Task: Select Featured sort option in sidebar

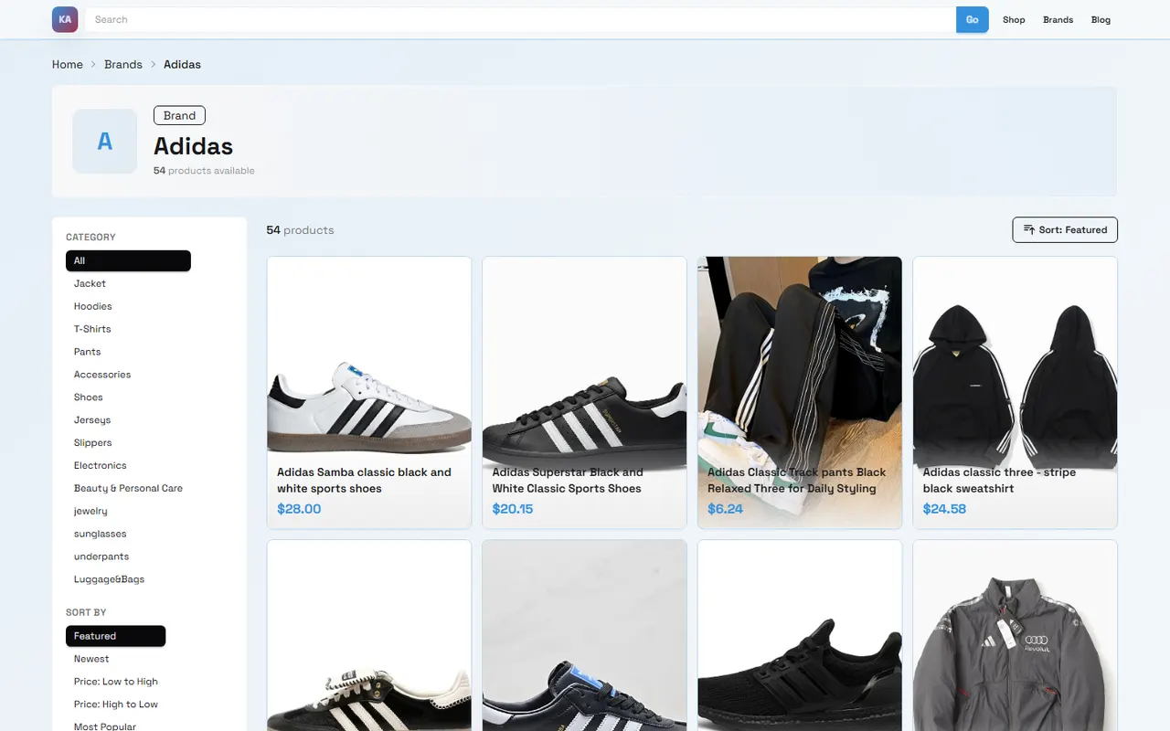Action: (115, 636)
